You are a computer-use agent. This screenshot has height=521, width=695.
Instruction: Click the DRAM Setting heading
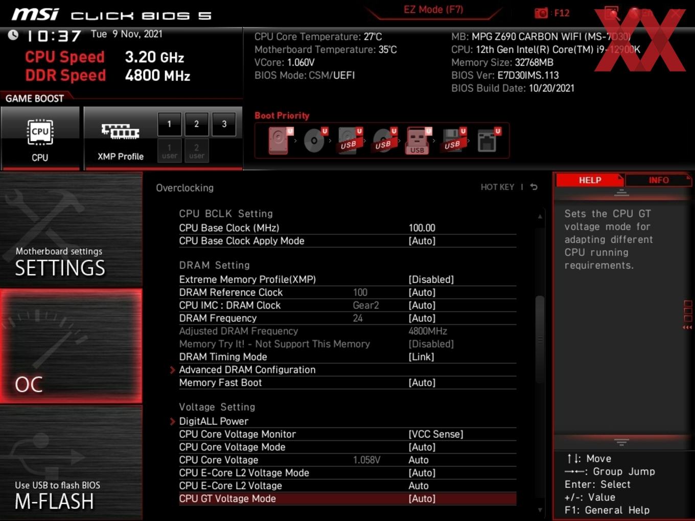pos(214,265)
